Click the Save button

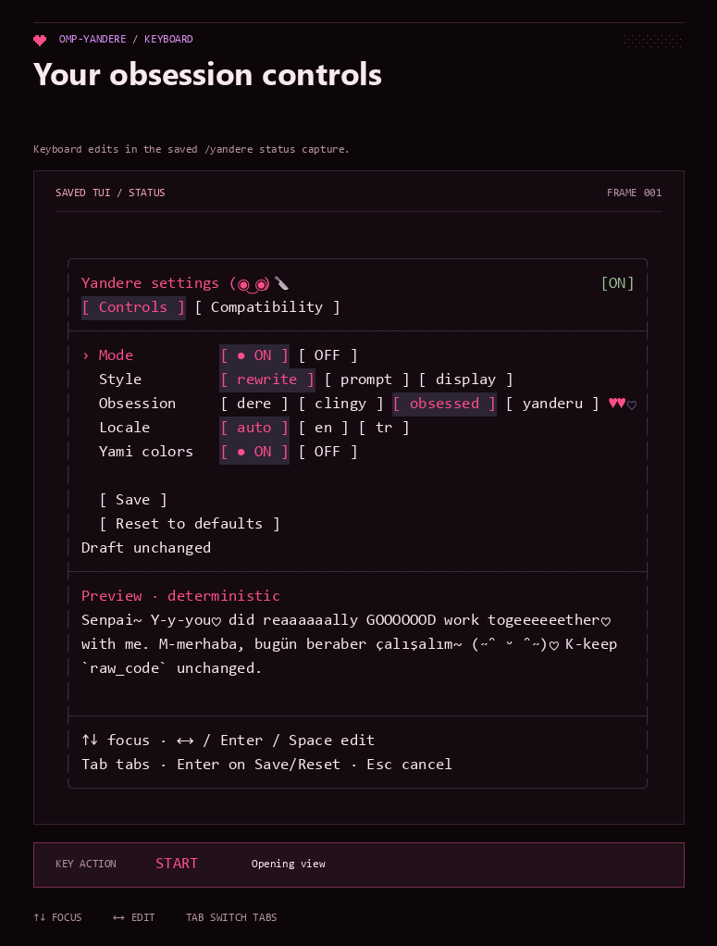click(x=133, y=500)
